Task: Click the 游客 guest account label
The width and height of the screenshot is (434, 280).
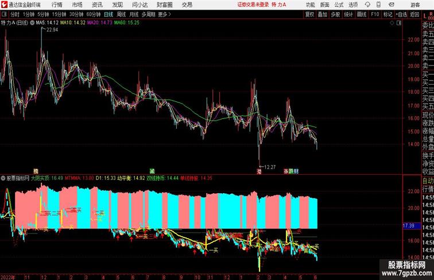Action: pos(415,5)
